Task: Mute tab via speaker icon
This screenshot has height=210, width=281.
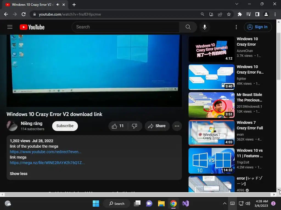Action: (58, 5)
